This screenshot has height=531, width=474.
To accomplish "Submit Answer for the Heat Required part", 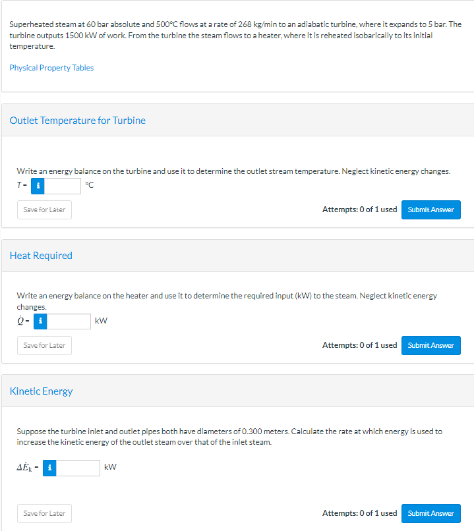I will pos(430,345).
